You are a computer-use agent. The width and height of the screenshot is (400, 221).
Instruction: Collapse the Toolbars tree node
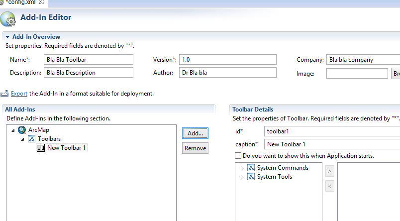(22, 139)
